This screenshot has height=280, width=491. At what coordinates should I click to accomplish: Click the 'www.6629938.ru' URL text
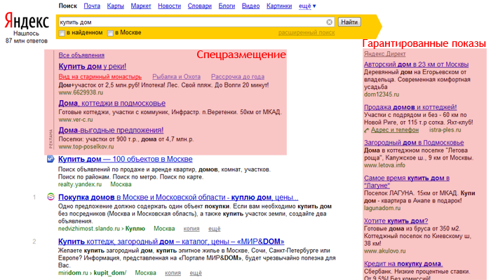81,93
